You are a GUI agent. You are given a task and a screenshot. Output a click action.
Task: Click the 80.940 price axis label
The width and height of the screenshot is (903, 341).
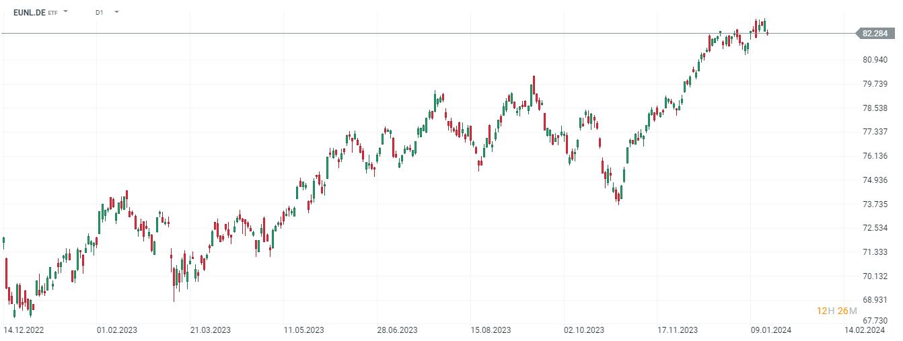point(875,60)
